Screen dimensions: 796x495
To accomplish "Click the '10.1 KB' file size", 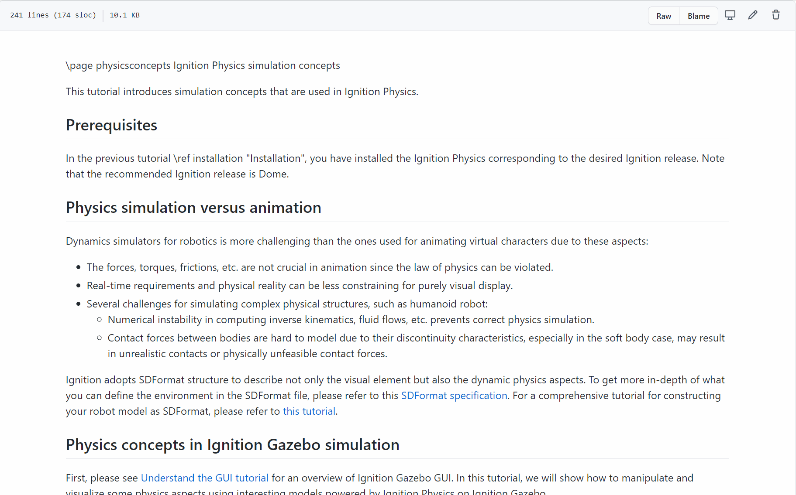I will (x=125, y=15).
